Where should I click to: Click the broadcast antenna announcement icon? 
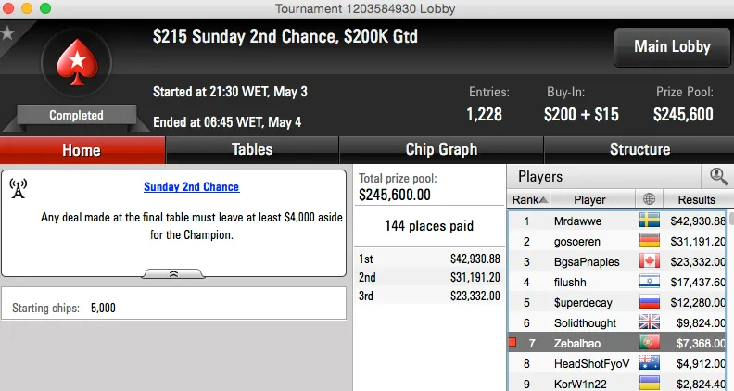pos(19,188)
